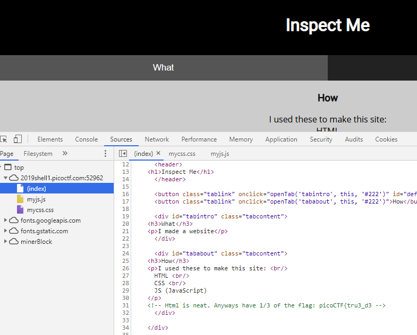417x335 pixels.
Task: Click the h1 Inspect Me code line
Action: (181, 172)
